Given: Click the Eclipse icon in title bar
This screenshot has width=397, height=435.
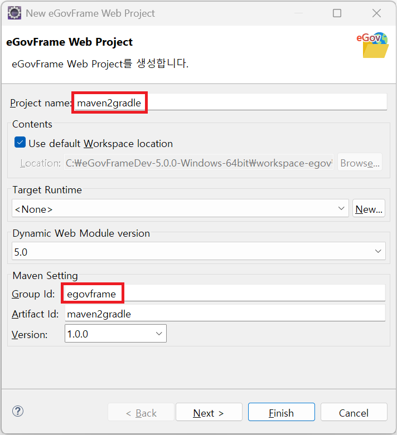Looking at the screenshot, I should [14, 13].
